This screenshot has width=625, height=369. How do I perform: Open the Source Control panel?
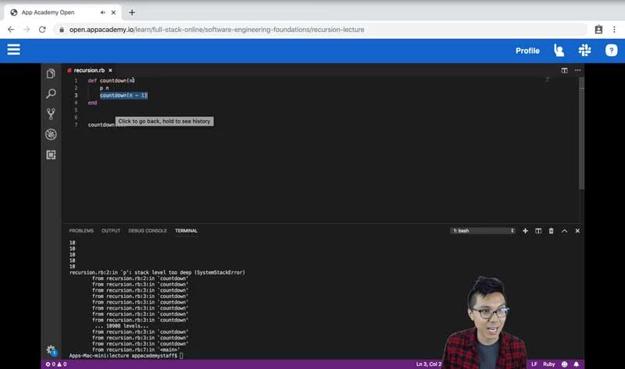(x=51, y=114)
